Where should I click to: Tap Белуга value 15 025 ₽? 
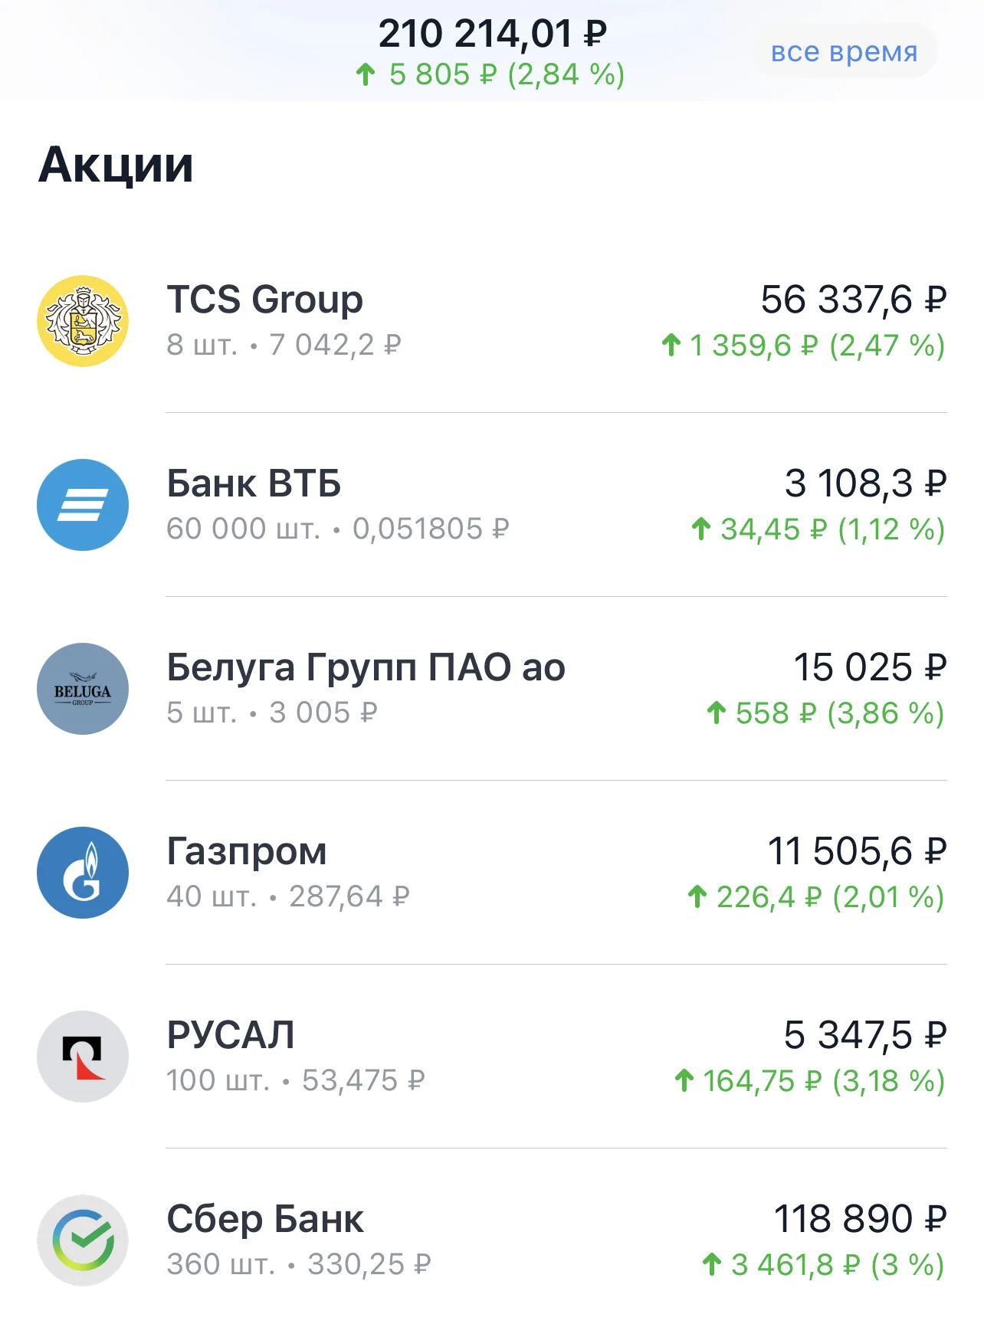coord(871,667)
